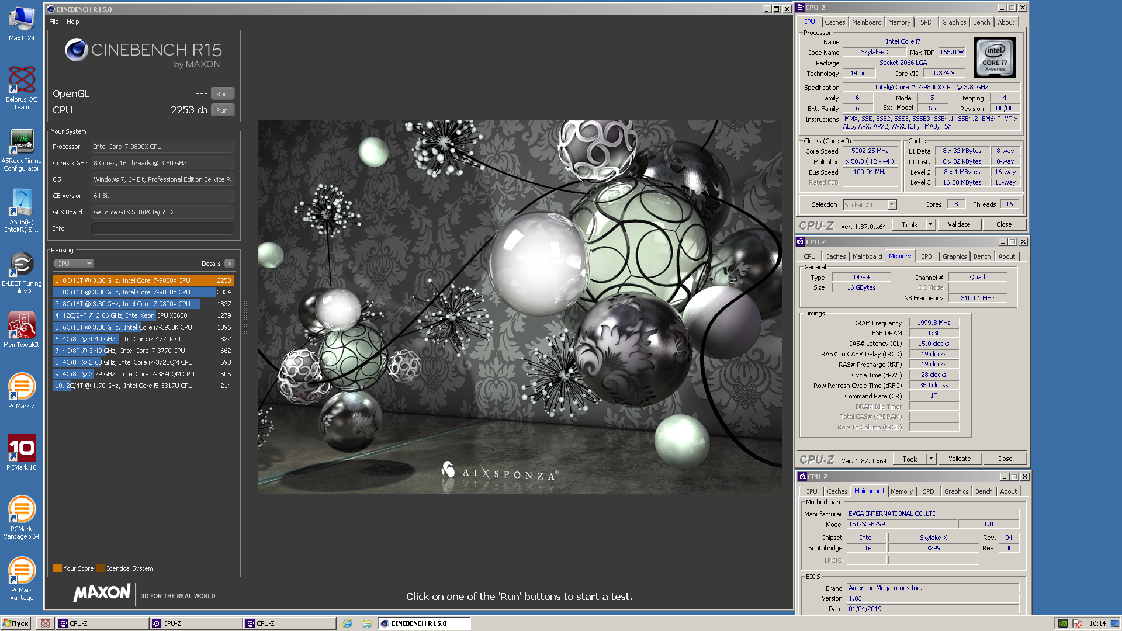The height and width of the screenshot is (631, 1122).
Task: Launch ASRock Timing Configurator shortcut
Action: click(x=22, y=150)
